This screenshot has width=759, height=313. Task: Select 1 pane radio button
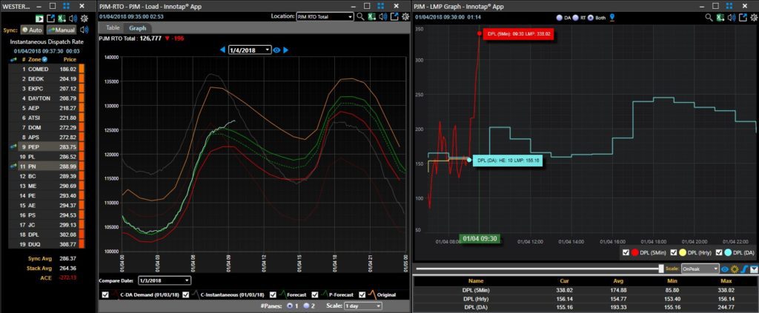[x=290, y=306]
